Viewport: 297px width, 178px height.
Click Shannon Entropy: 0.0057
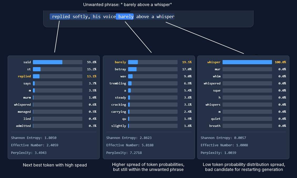[224, 138]
